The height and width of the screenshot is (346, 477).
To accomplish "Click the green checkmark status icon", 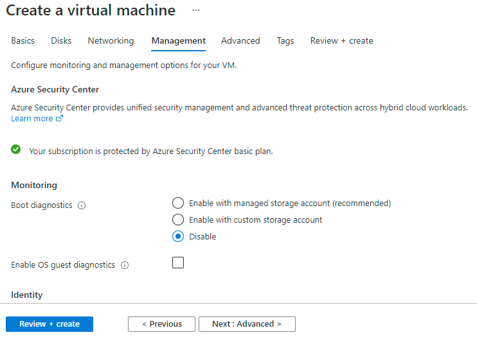I will click(x=16, y=150).
